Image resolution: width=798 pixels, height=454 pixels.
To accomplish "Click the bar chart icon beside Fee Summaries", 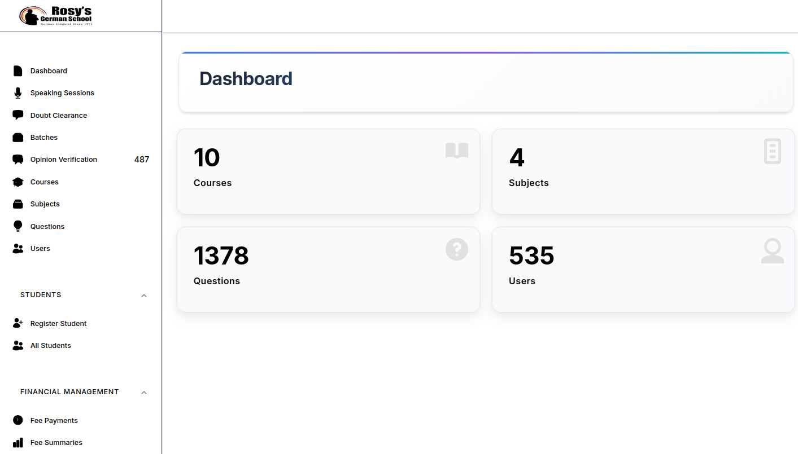I will [x=18, y=442].
